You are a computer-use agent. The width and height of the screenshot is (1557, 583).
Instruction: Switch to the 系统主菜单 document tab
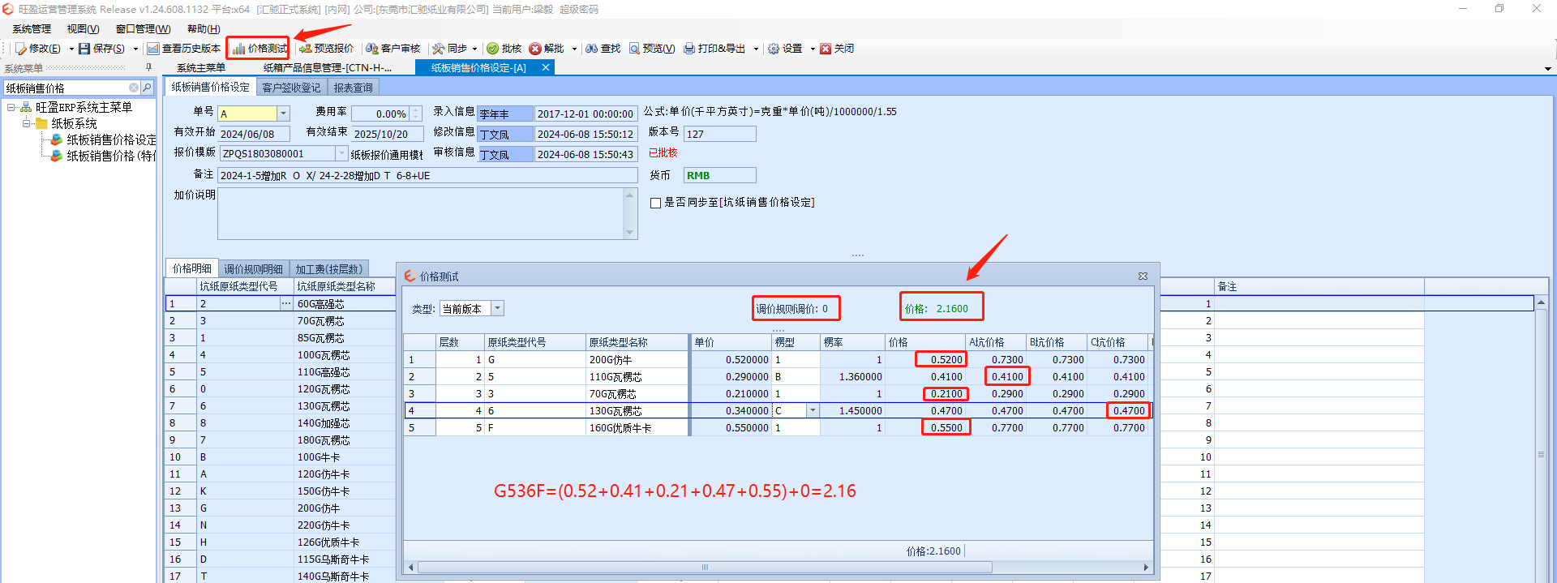coord(201,68)
